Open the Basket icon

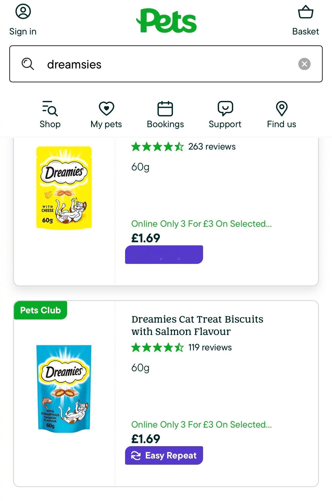305,12
